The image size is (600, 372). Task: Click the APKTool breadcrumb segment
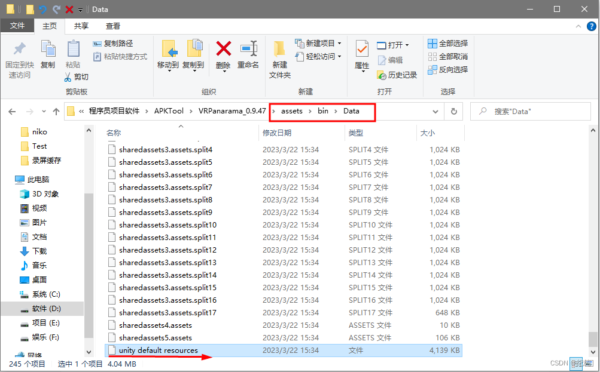tap(169, 111)
